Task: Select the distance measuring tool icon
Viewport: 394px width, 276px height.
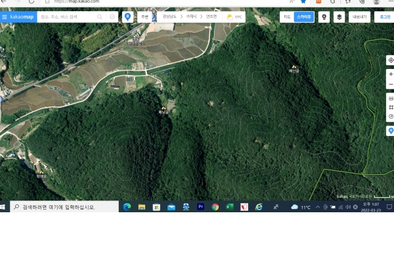Action: pyautogui.click(x=390, y=98)
